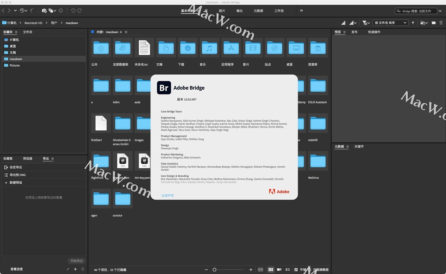Switch to list view icon

(288, 270)
